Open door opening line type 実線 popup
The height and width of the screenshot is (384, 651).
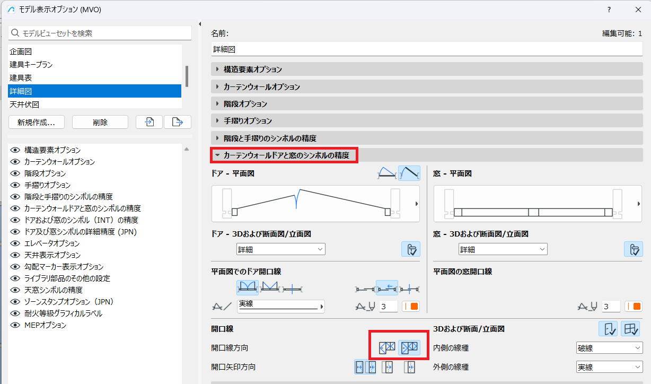pyautogui.click(x=280, y=306)
